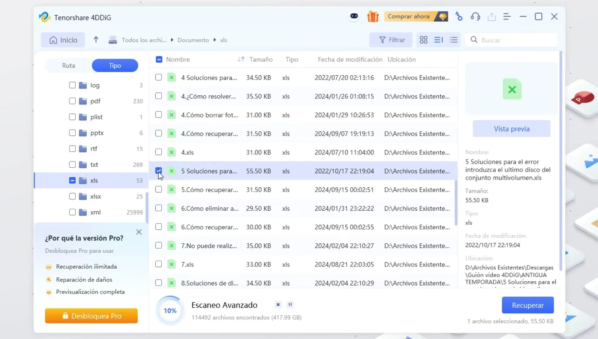
Task: Toggle the xls folder checkbox
Action: point(72,180)
